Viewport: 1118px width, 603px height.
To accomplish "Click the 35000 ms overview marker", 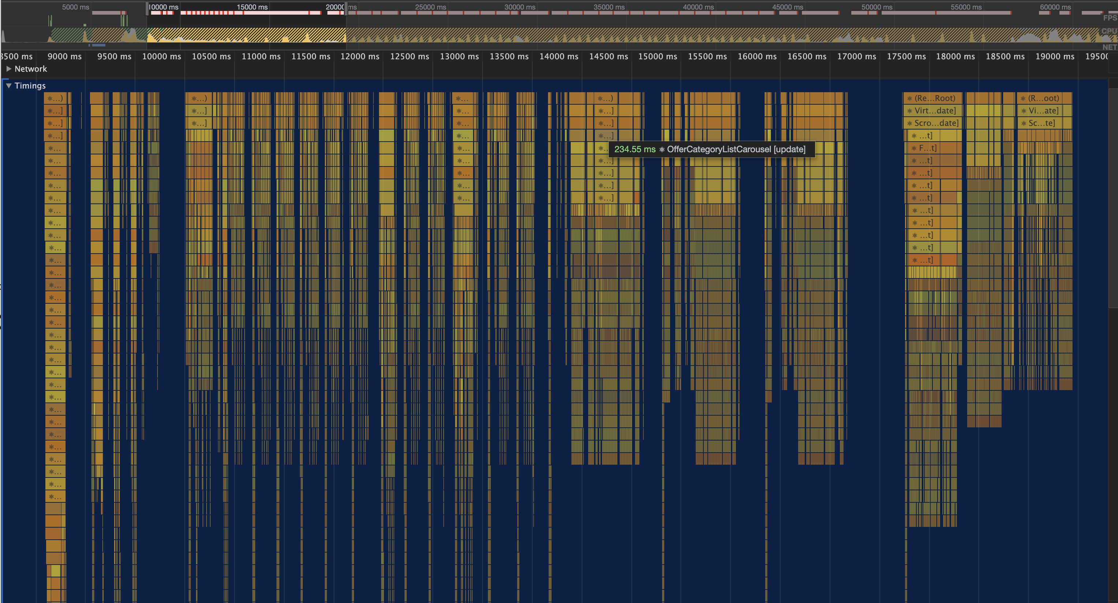I will (609, 7).
